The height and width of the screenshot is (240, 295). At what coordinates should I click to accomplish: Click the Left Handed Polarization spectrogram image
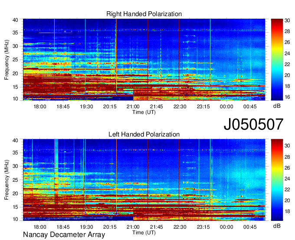coord(144,180)
